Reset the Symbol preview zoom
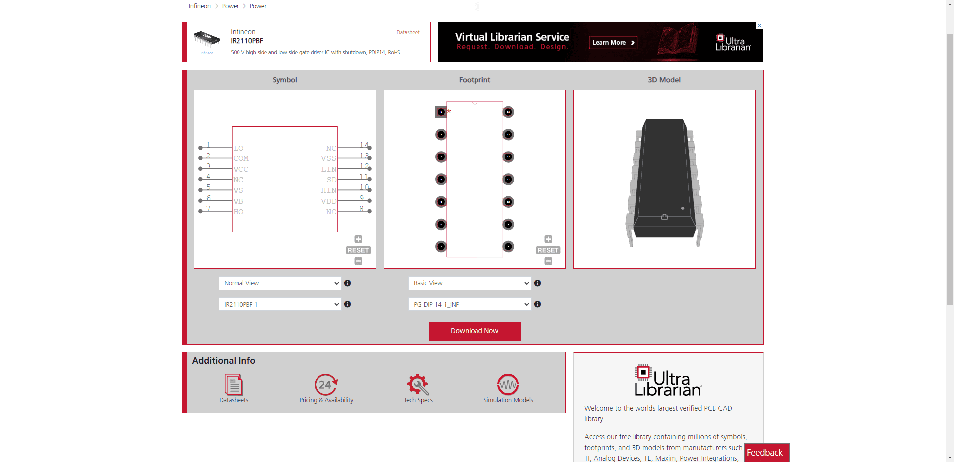 pyautogui.click(x=358, y=250)
